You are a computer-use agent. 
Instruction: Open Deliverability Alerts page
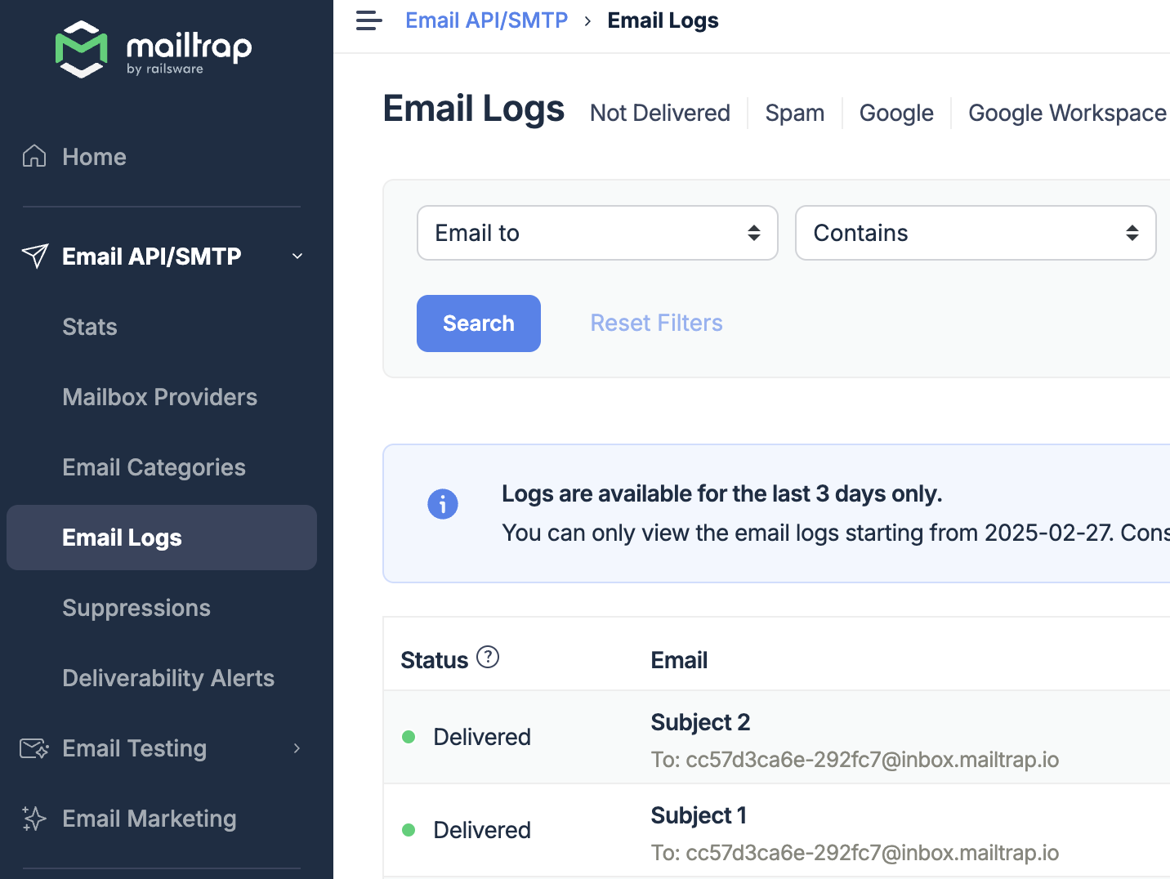pyautogui.click(x=168, y=678)
